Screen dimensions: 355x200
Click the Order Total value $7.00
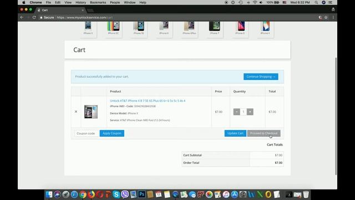click(278, 163)
